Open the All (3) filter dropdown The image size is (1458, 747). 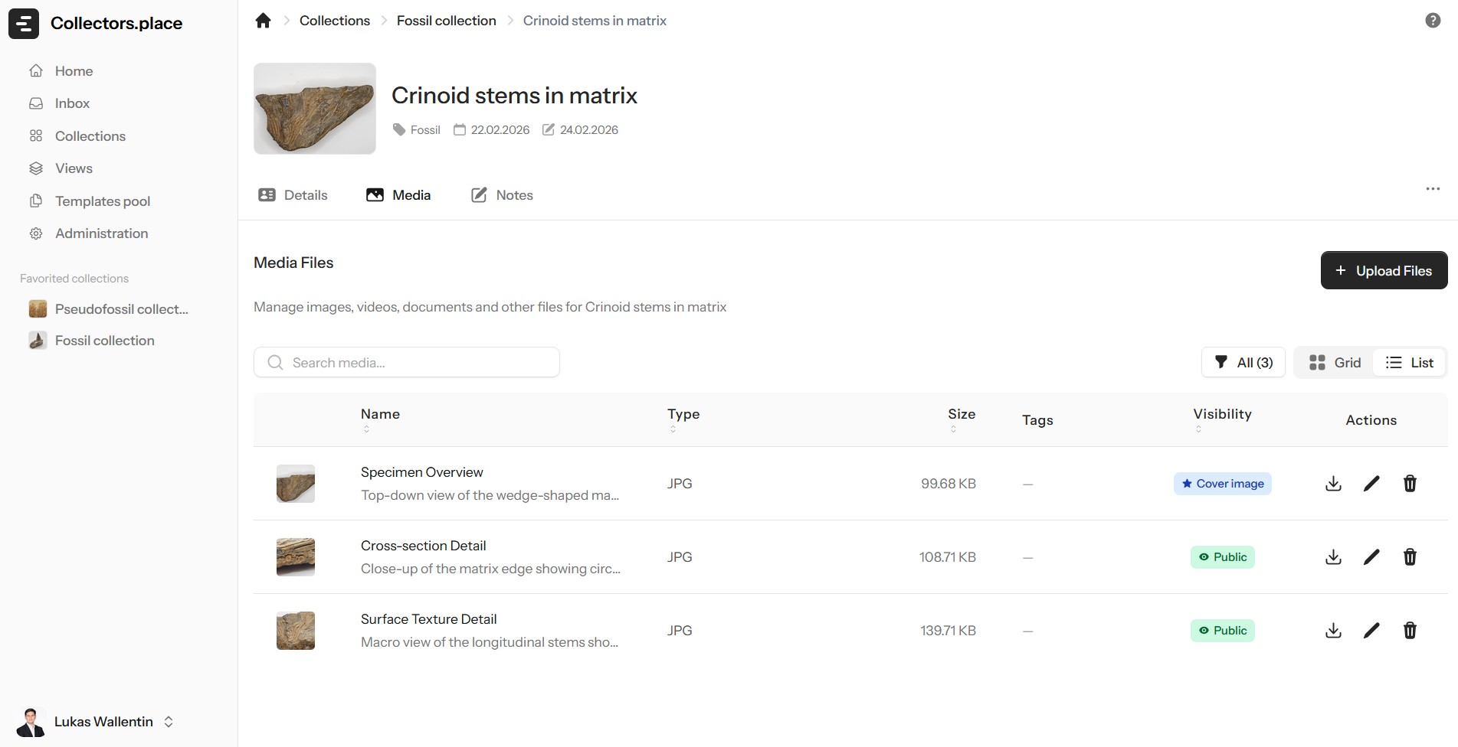[1242, 362]
